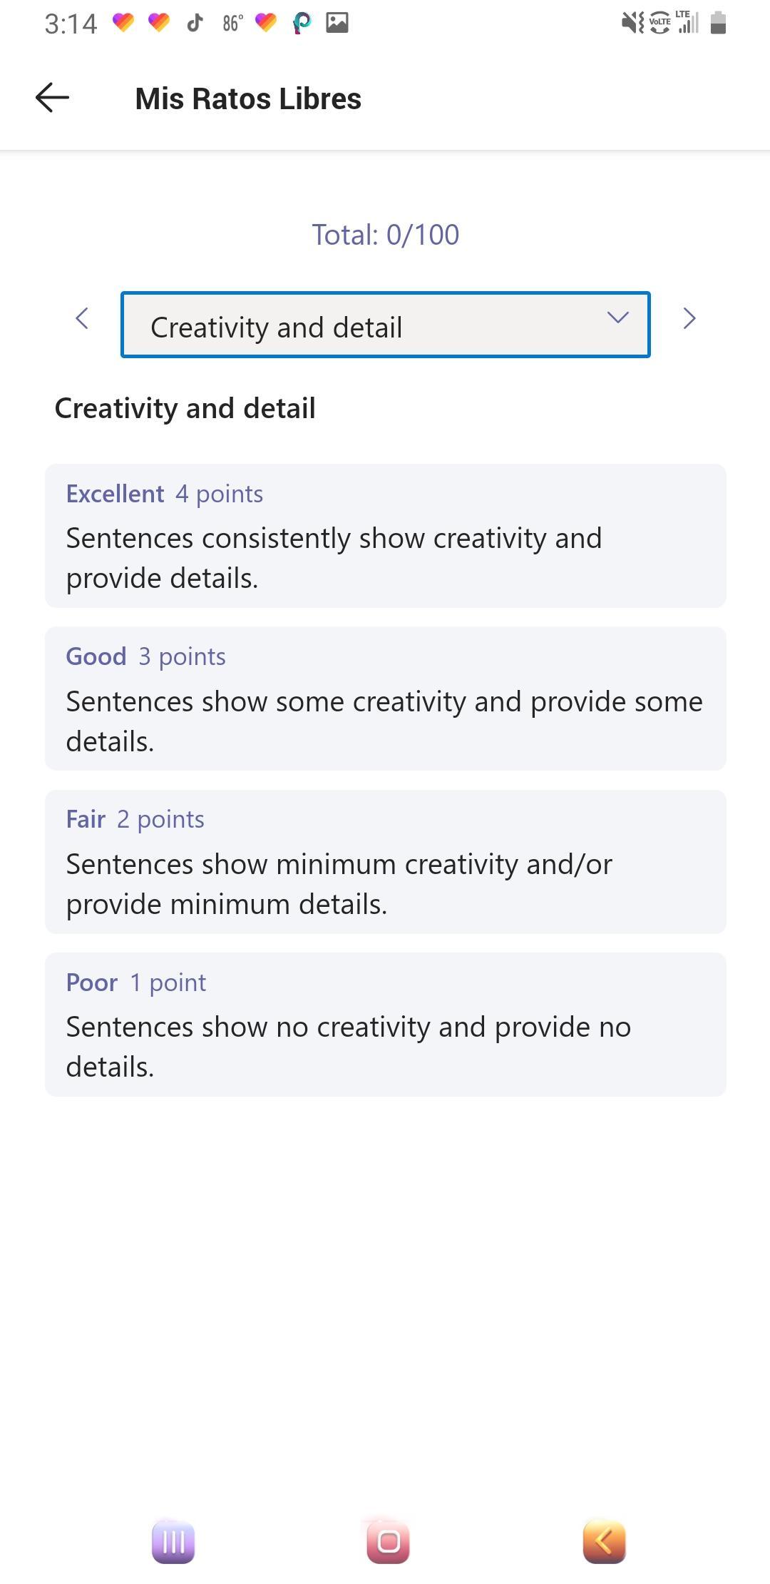The width and height of the screenshot is (770, 1584).
Task: Expand criteria list via chevron arrow
Action: [617, 317]
